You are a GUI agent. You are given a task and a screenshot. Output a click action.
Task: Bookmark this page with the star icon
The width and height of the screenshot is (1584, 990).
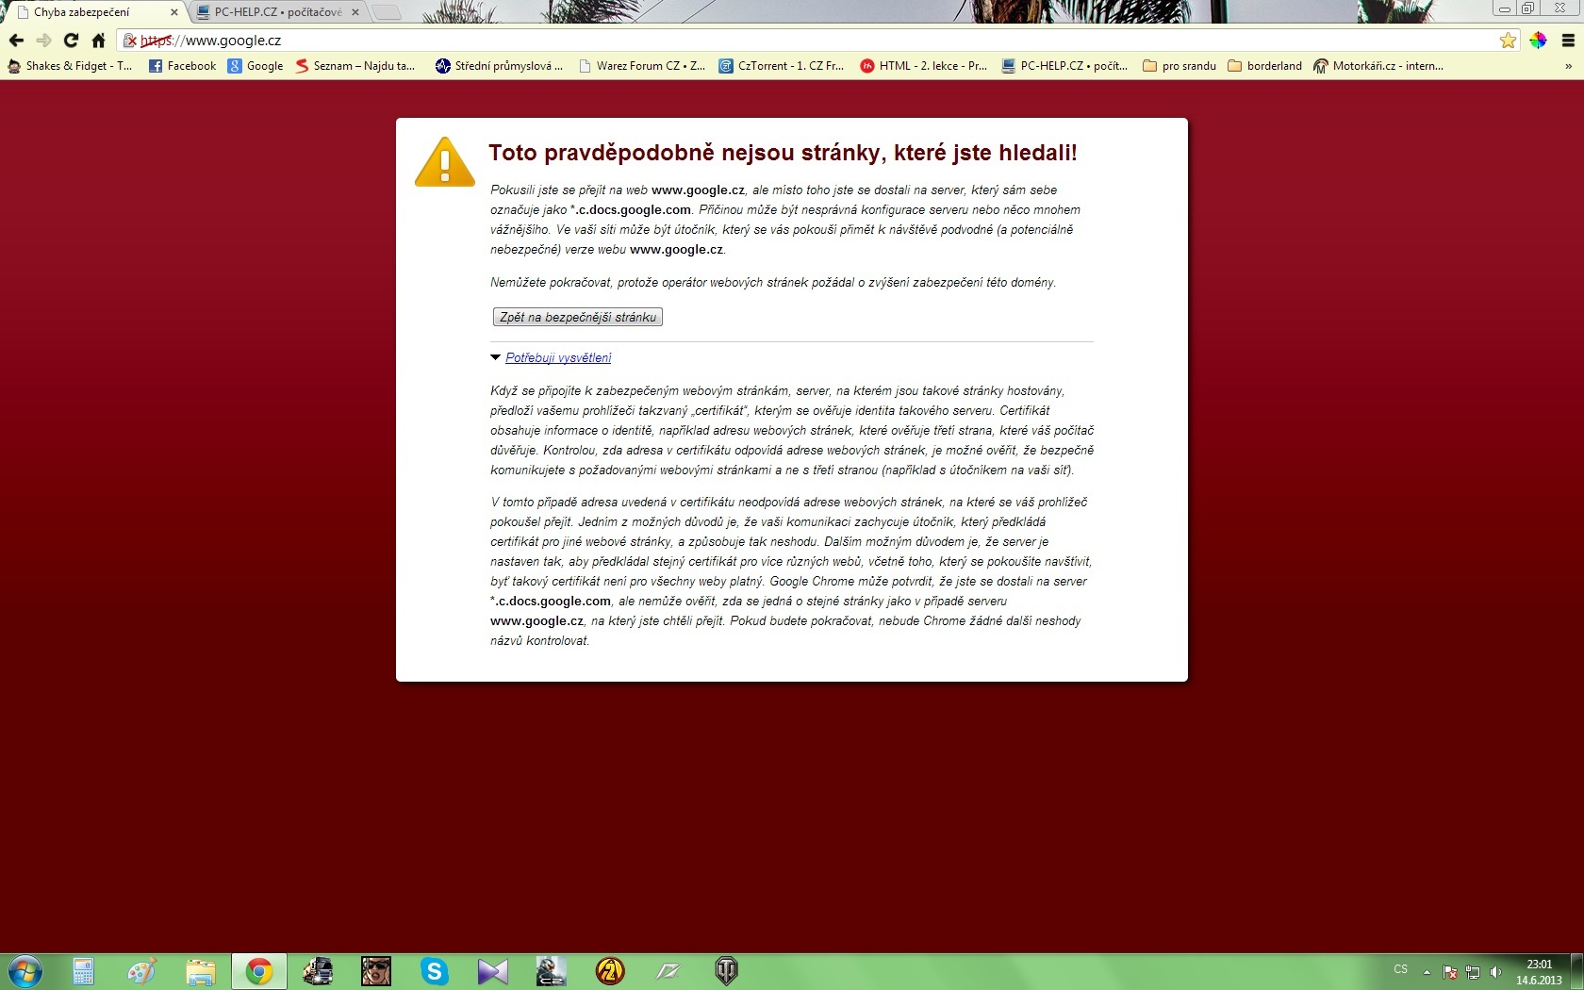(1508, 41)
